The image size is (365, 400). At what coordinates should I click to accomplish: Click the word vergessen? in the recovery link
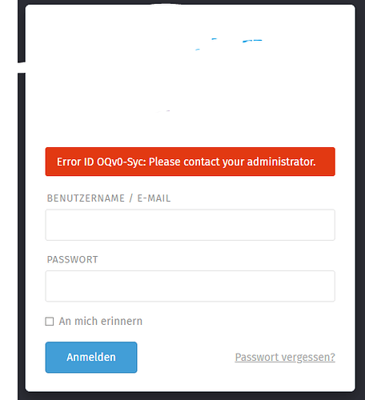(308, 358)
